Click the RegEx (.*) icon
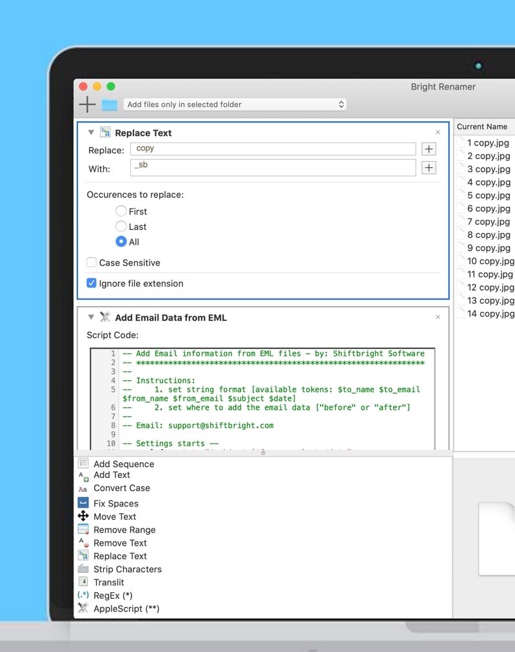This screenshot has width=515, height=652. [83, 595]
